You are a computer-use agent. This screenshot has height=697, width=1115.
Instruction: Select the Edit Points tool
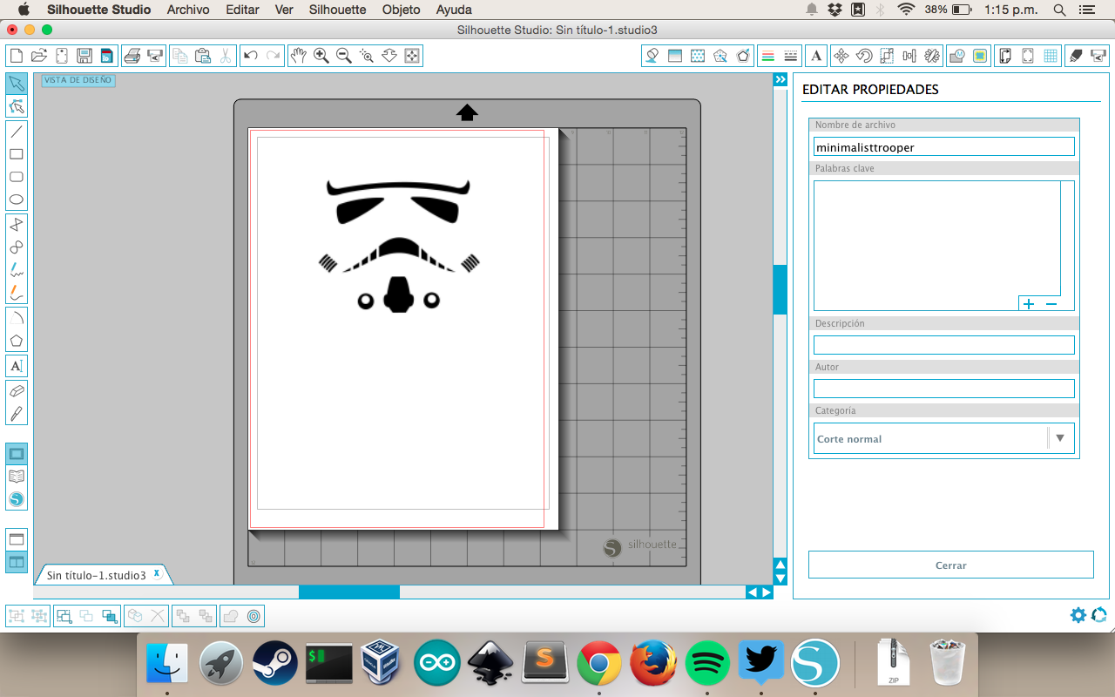(x=17, y=107)
